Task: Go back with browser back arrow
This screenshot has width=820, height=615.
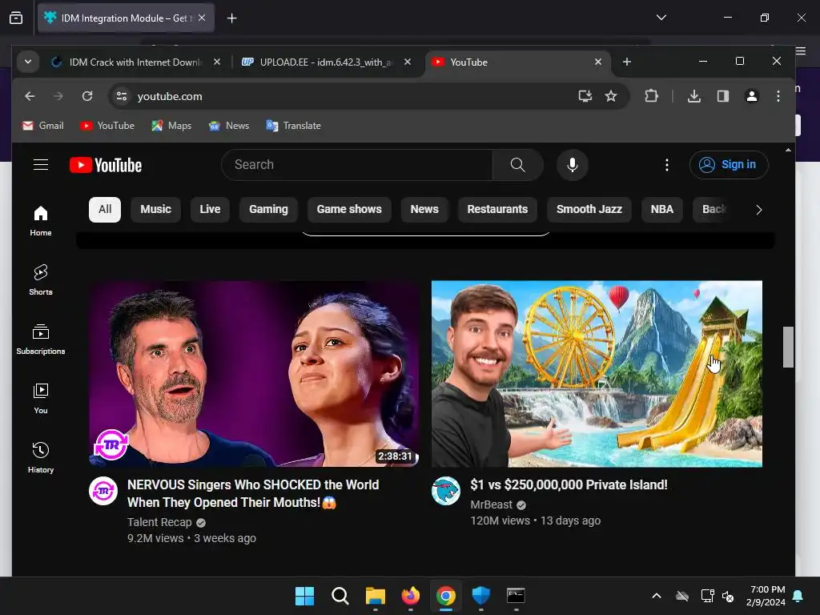Action: click(30, 96)
